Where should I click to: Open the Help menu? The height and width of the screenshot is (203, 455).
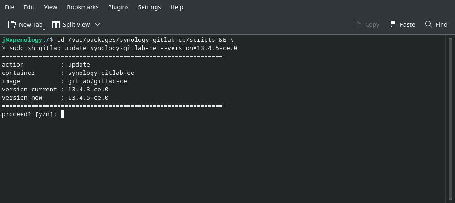coord(177,7)
